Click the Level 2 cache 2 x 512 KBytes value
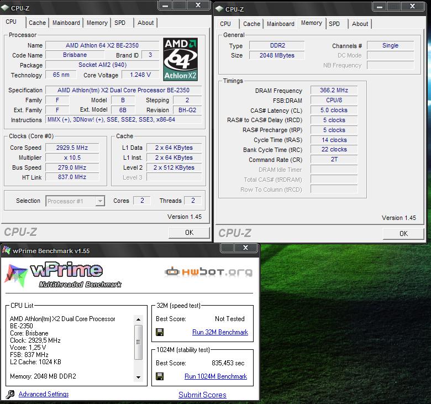Screen dimensions: 431x404 pos(174,167)
